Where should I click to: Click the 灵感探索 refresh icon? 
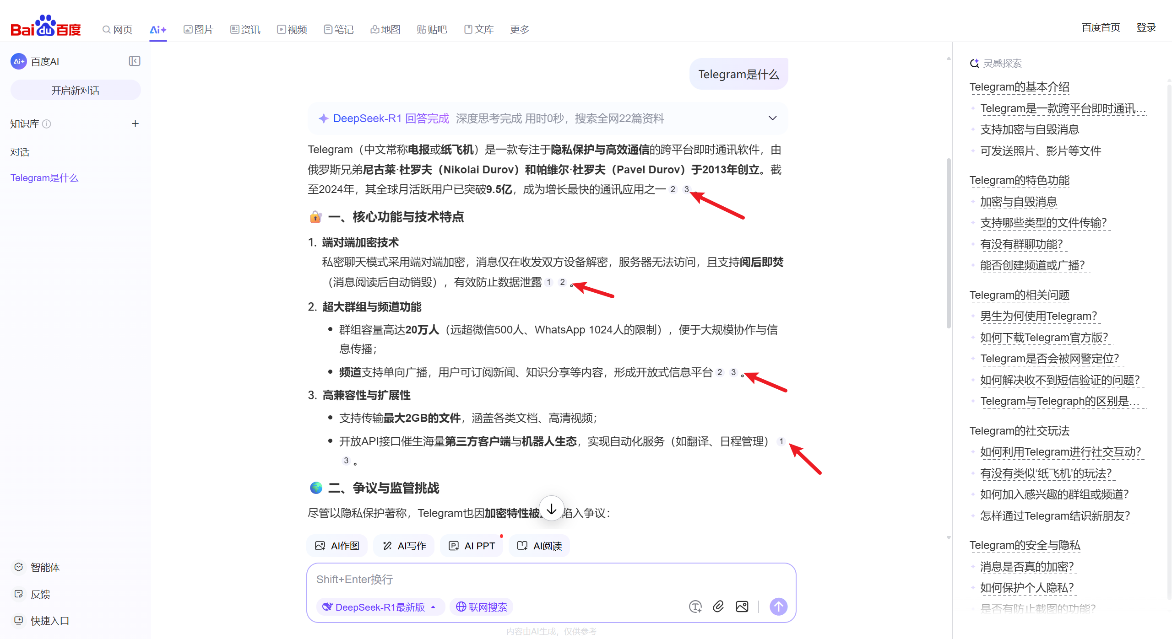coord(974,63)
